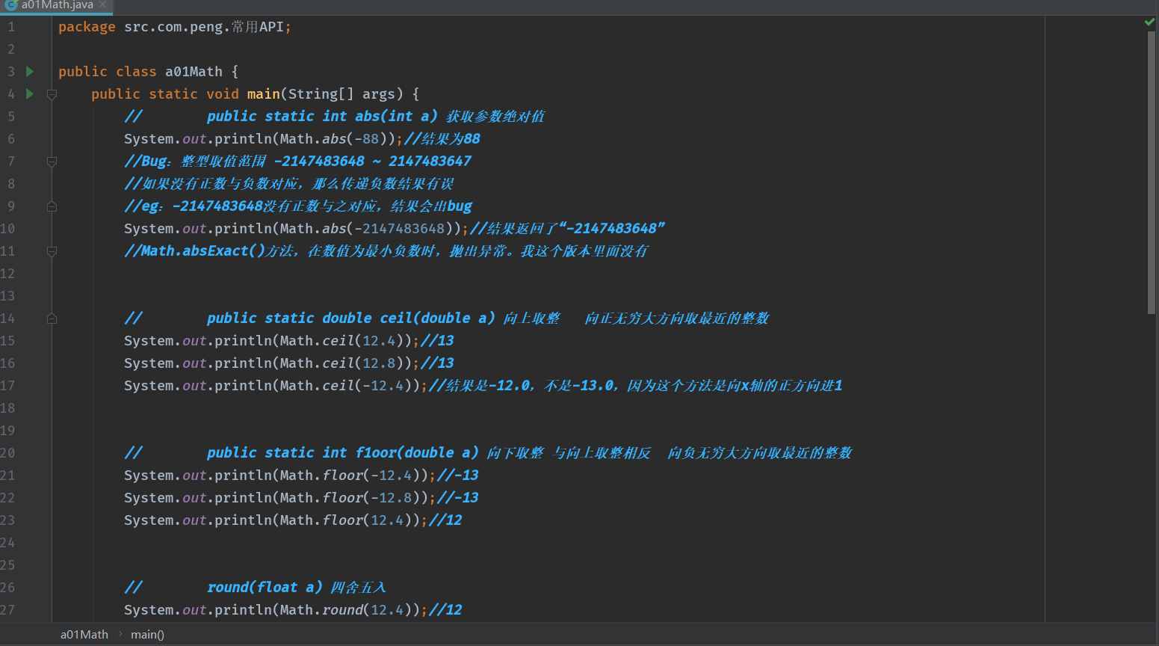Collapse the main method fold marker on line 4
Screen dimensions: 1159x646
(52, 94)
